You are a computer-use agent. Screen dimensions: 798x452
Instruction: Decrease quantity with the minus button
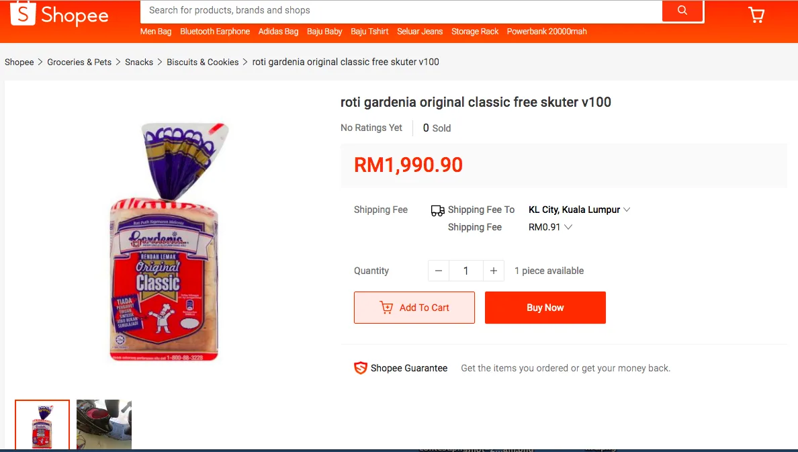tap(439, 271)
